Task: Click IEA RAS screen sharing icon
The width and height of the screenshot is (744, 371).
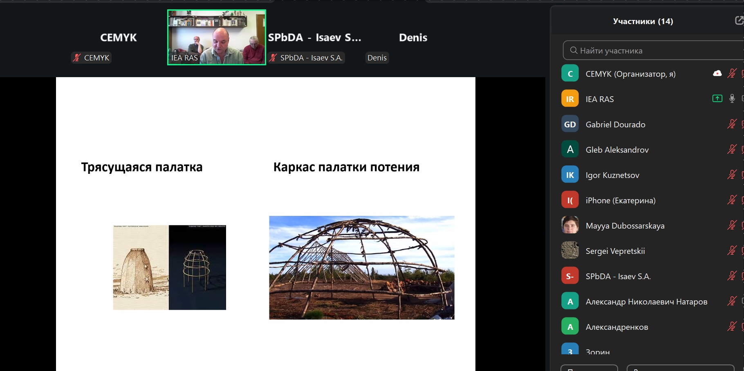Action: (x=717, y=98)
